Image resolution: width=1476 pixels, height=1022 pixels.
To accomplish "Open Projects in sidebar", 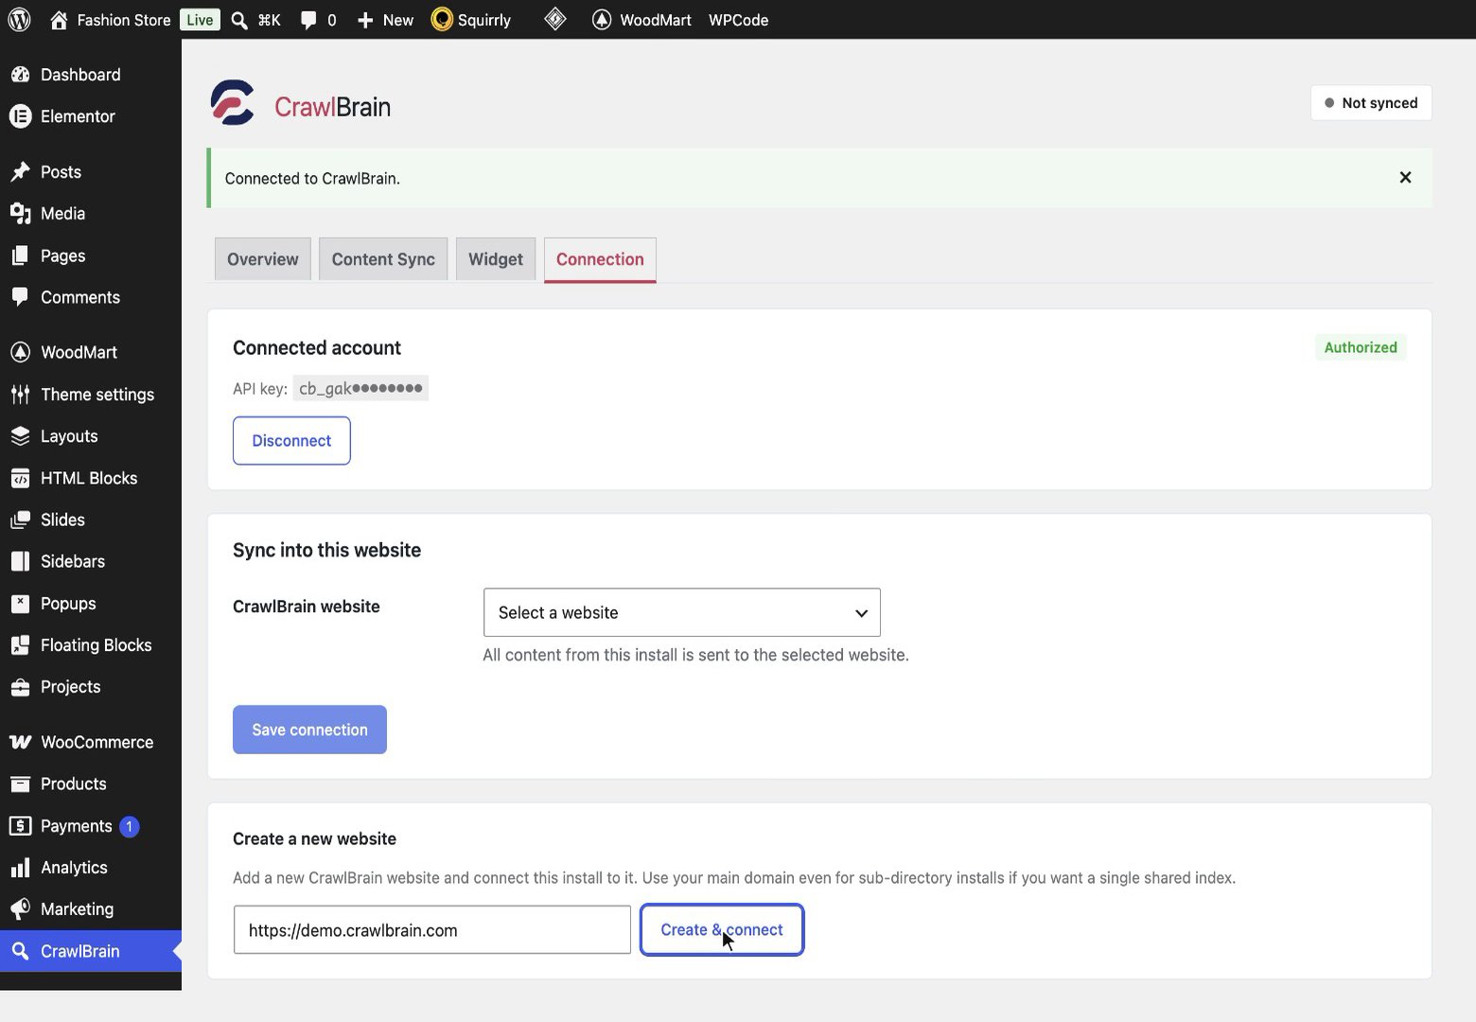I will (x=91, y=687).
